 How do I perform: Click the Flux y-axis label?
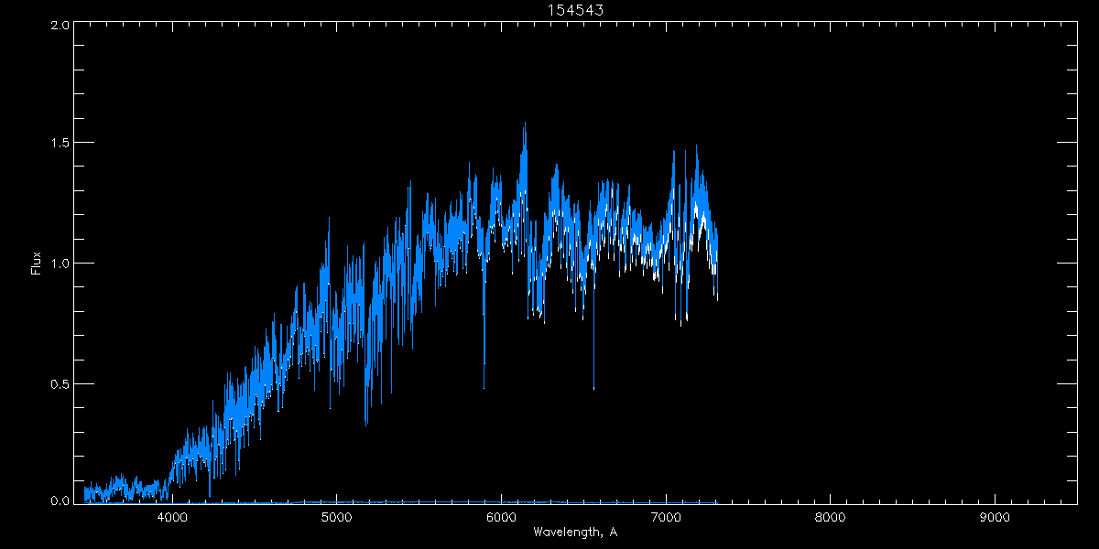point(37,264)
